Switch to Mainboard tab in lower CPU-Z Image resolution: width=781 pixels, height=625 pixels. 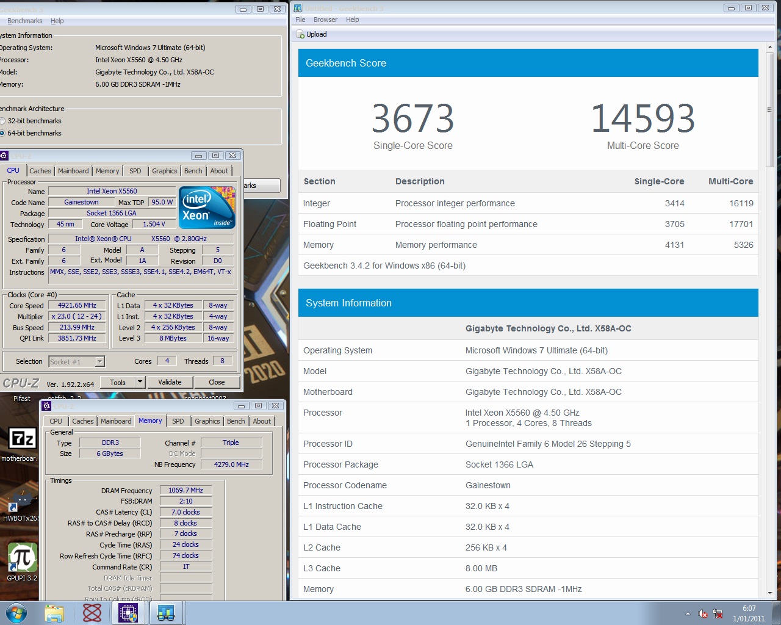pyautogui.click(x=116, y=421)
